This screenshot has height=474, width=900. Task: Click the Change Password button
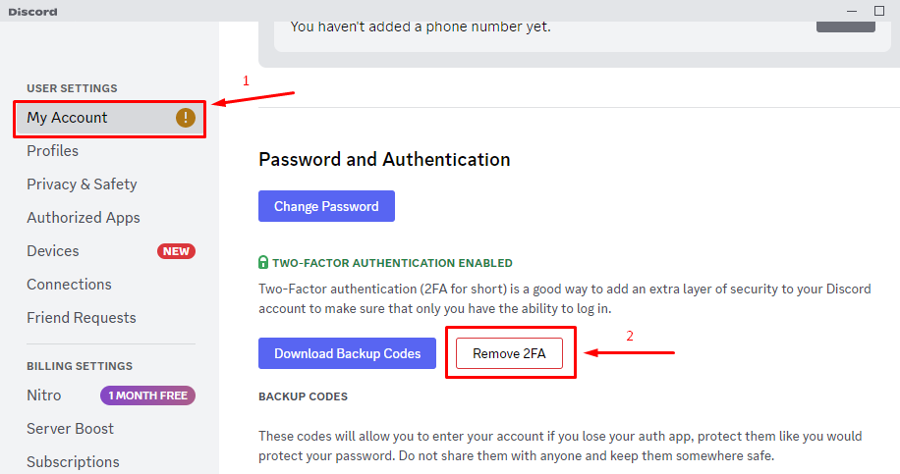pyautogui.click(x=326, y=206)
